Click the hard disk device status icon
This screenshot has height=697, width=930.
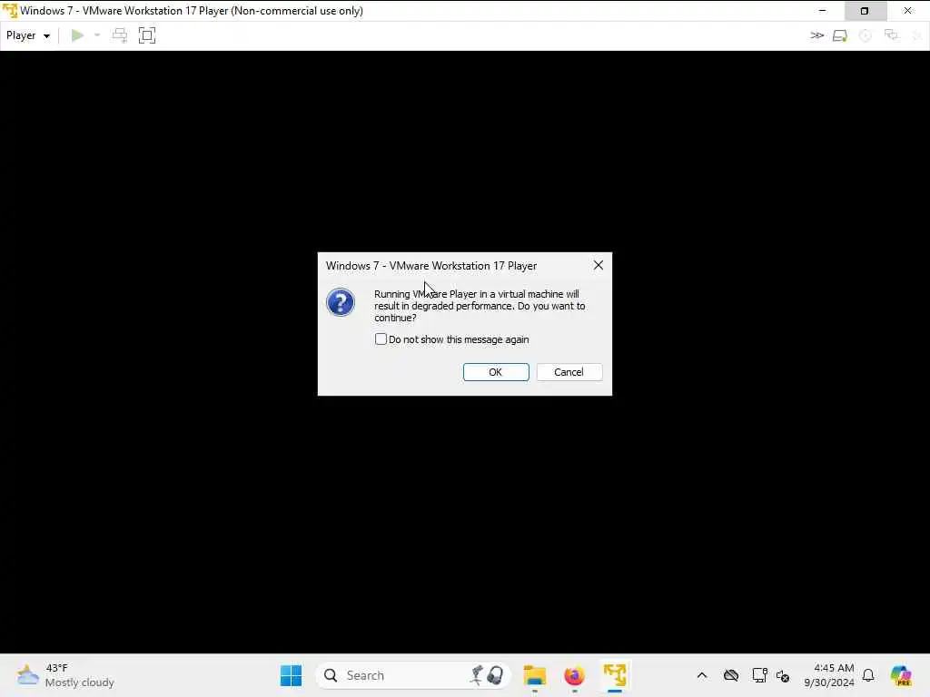coord(840,35)
